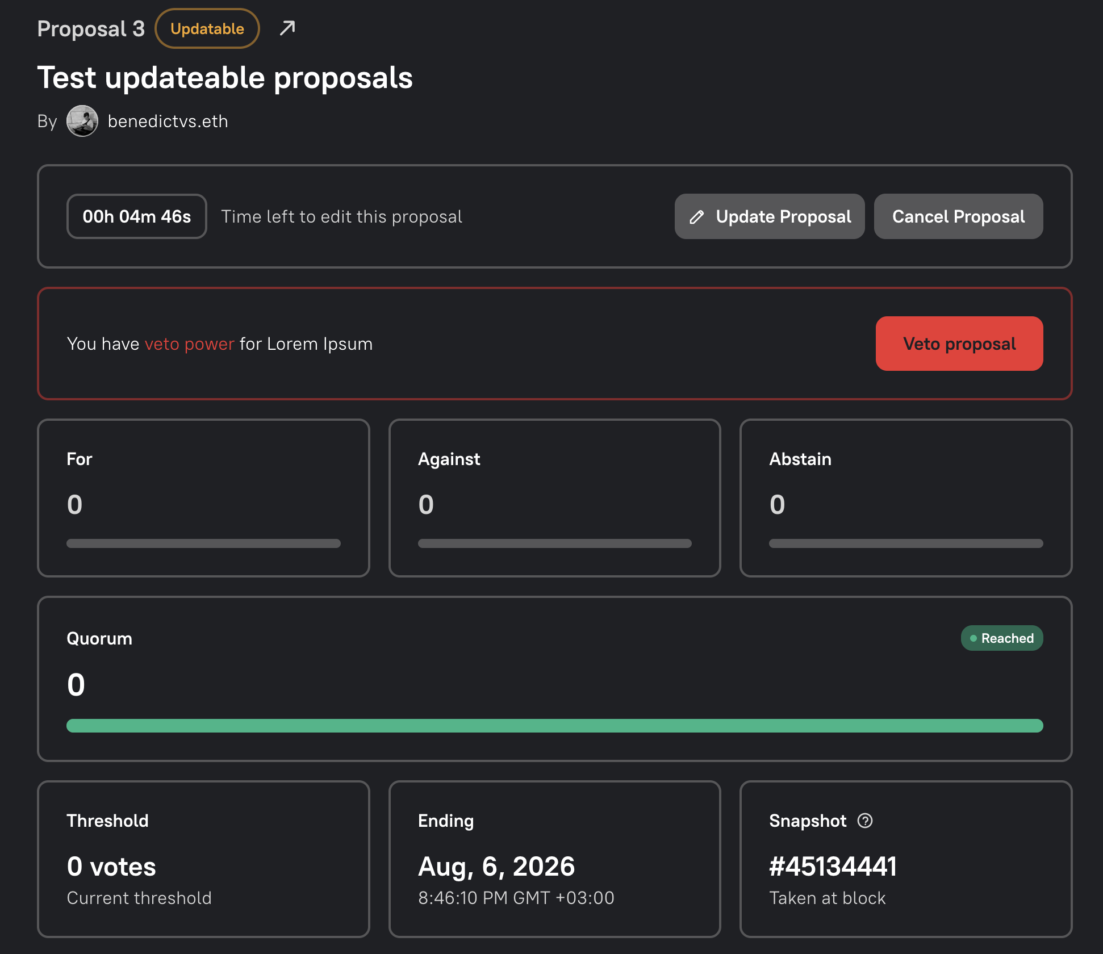Click snapshot block #45134441
The height and width of the screenshot is (954, 1103).
click(833, 866)
